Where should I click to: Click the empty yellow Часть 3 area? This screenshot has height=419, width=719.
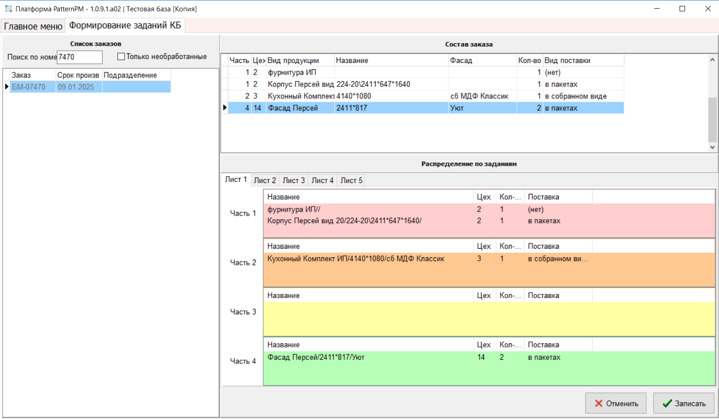(x=489, y=319)
